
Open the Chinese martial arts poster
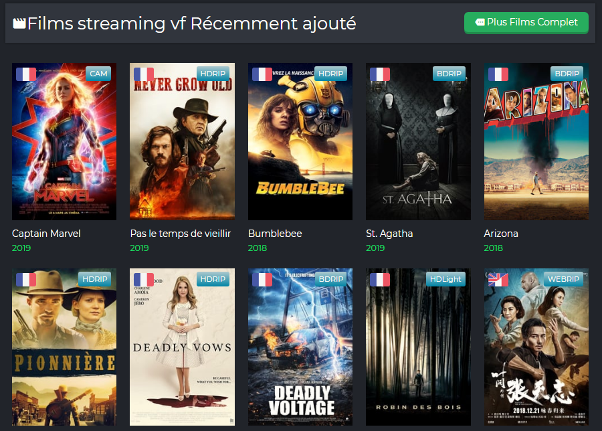coord(536,347)
